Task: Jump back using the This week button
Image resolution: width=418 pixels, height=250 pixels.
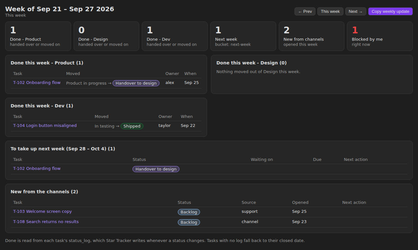Action: pos(330,12)
